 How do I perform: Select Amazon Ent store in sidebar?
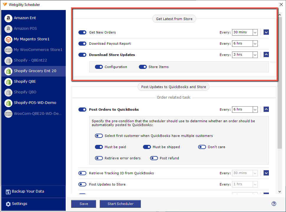[33, 18]
